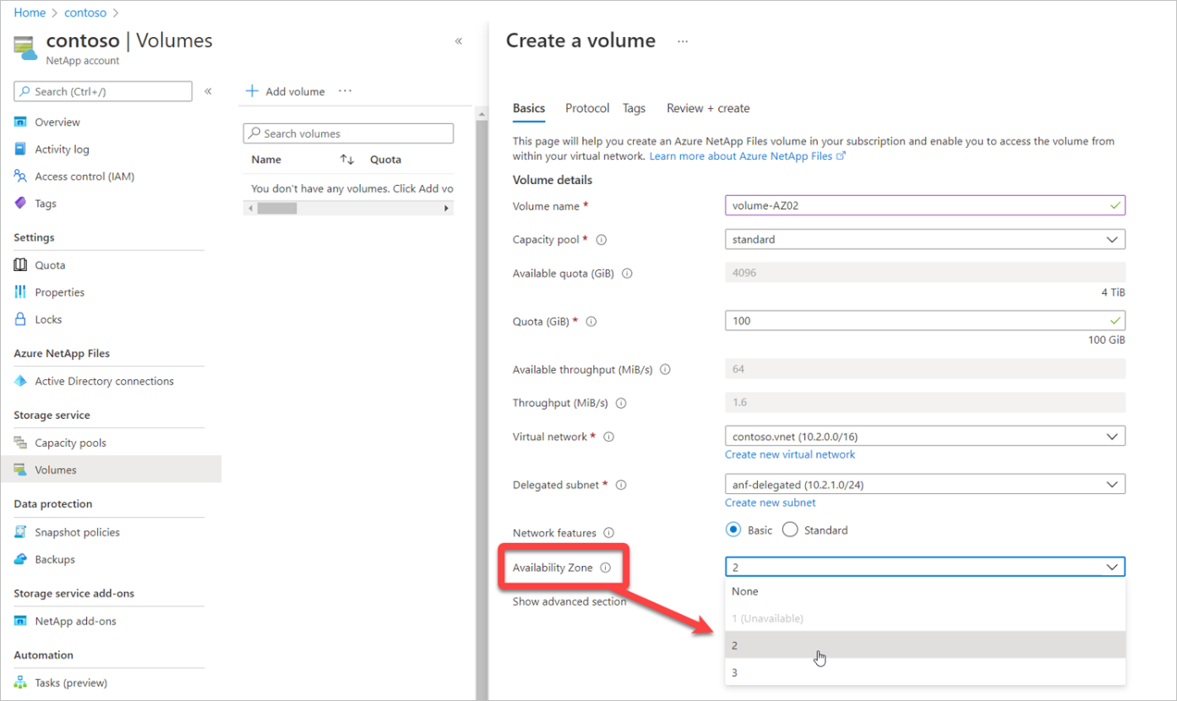This screenshot has height=701, width=1177.
Task: Click the Delegated subnet info icon
Action: tap(621, 486)
